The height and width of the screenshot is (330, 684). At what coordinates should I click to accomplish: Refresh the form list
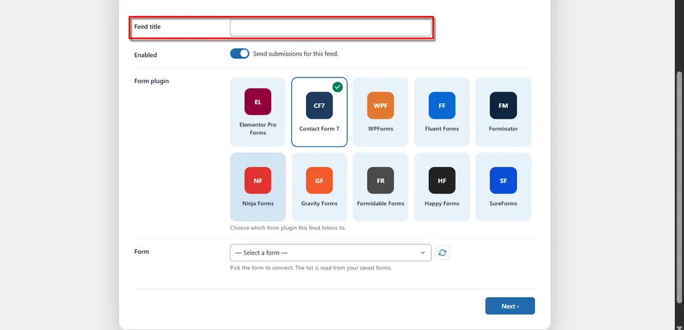click(x=443, y=253)
